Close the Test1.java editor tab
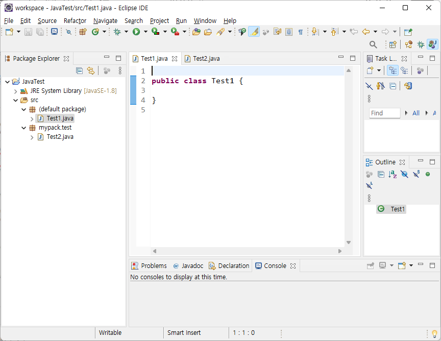Viewport: 441px width, 341px height. pyautogui.click(x=175, y=59)
